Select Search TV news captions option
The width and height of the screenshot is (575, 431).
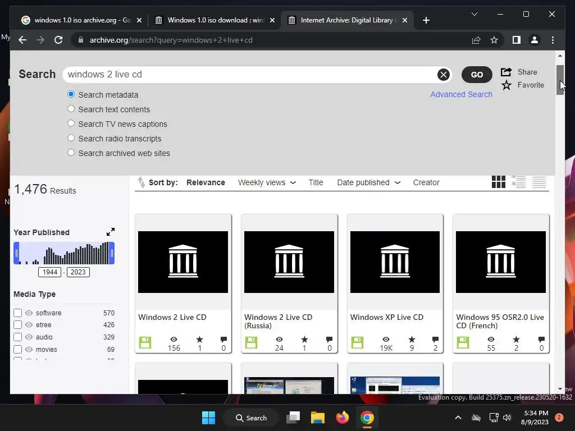point(71,123)
